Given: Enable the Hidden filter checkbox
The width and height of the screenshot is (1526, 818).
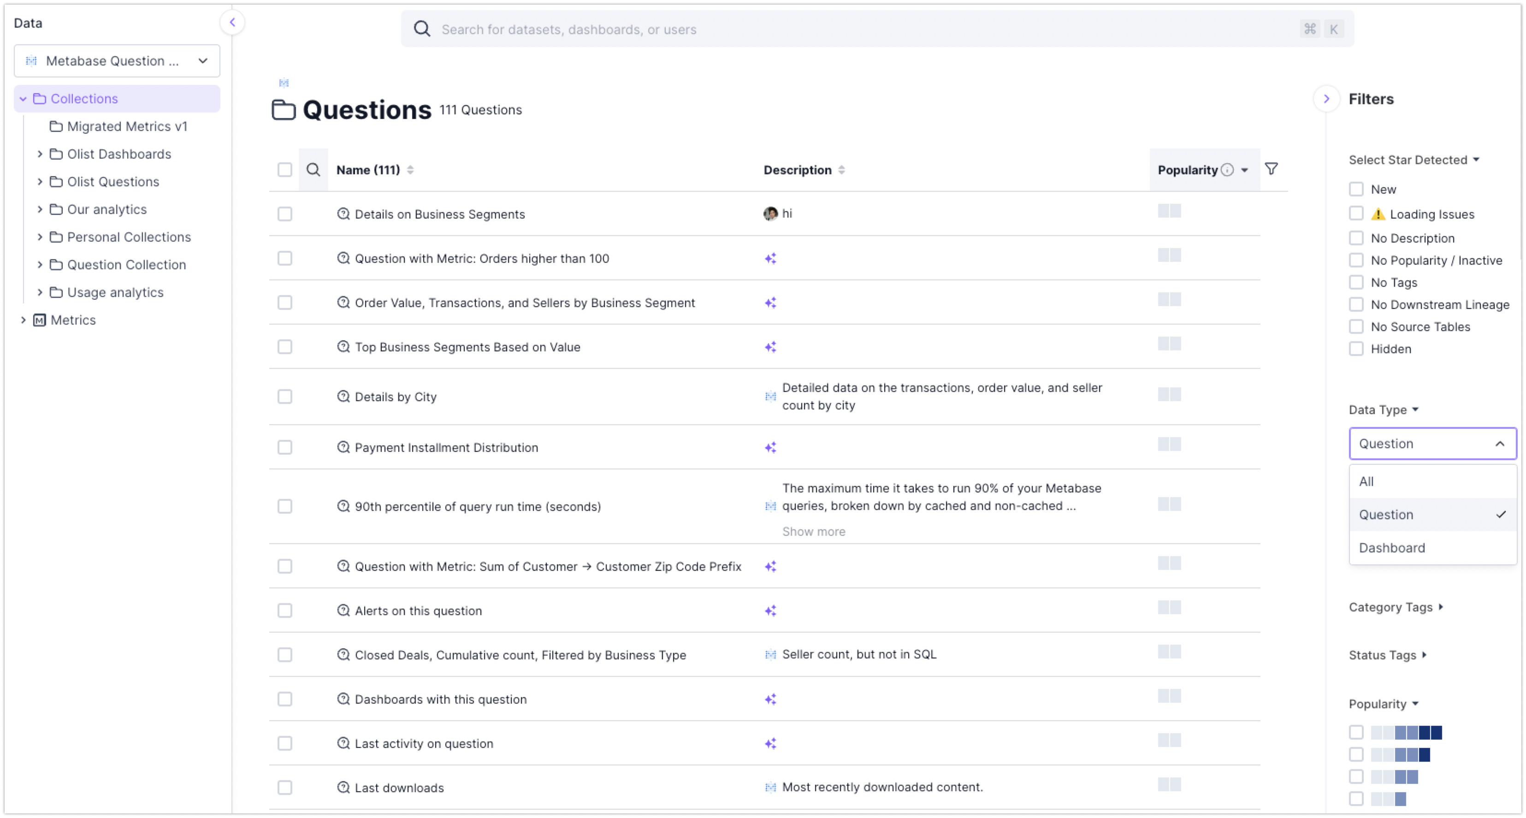Looking at the screenshot, I should point(1356,349).
